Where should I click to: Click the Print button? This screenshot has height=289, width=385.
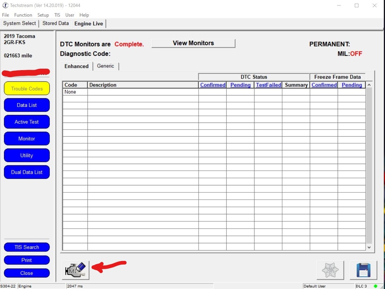click(x=27, y=260)
